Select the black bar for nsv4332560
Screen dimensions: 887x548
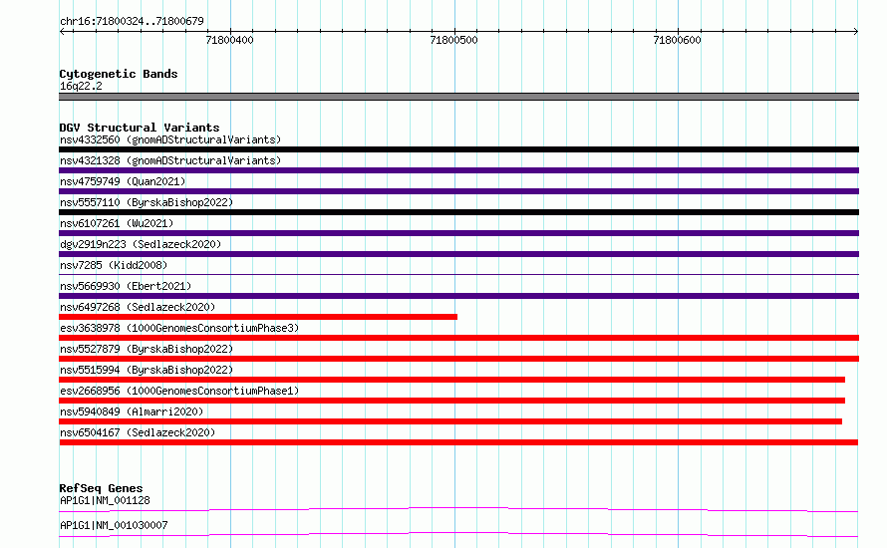point(458,149)
